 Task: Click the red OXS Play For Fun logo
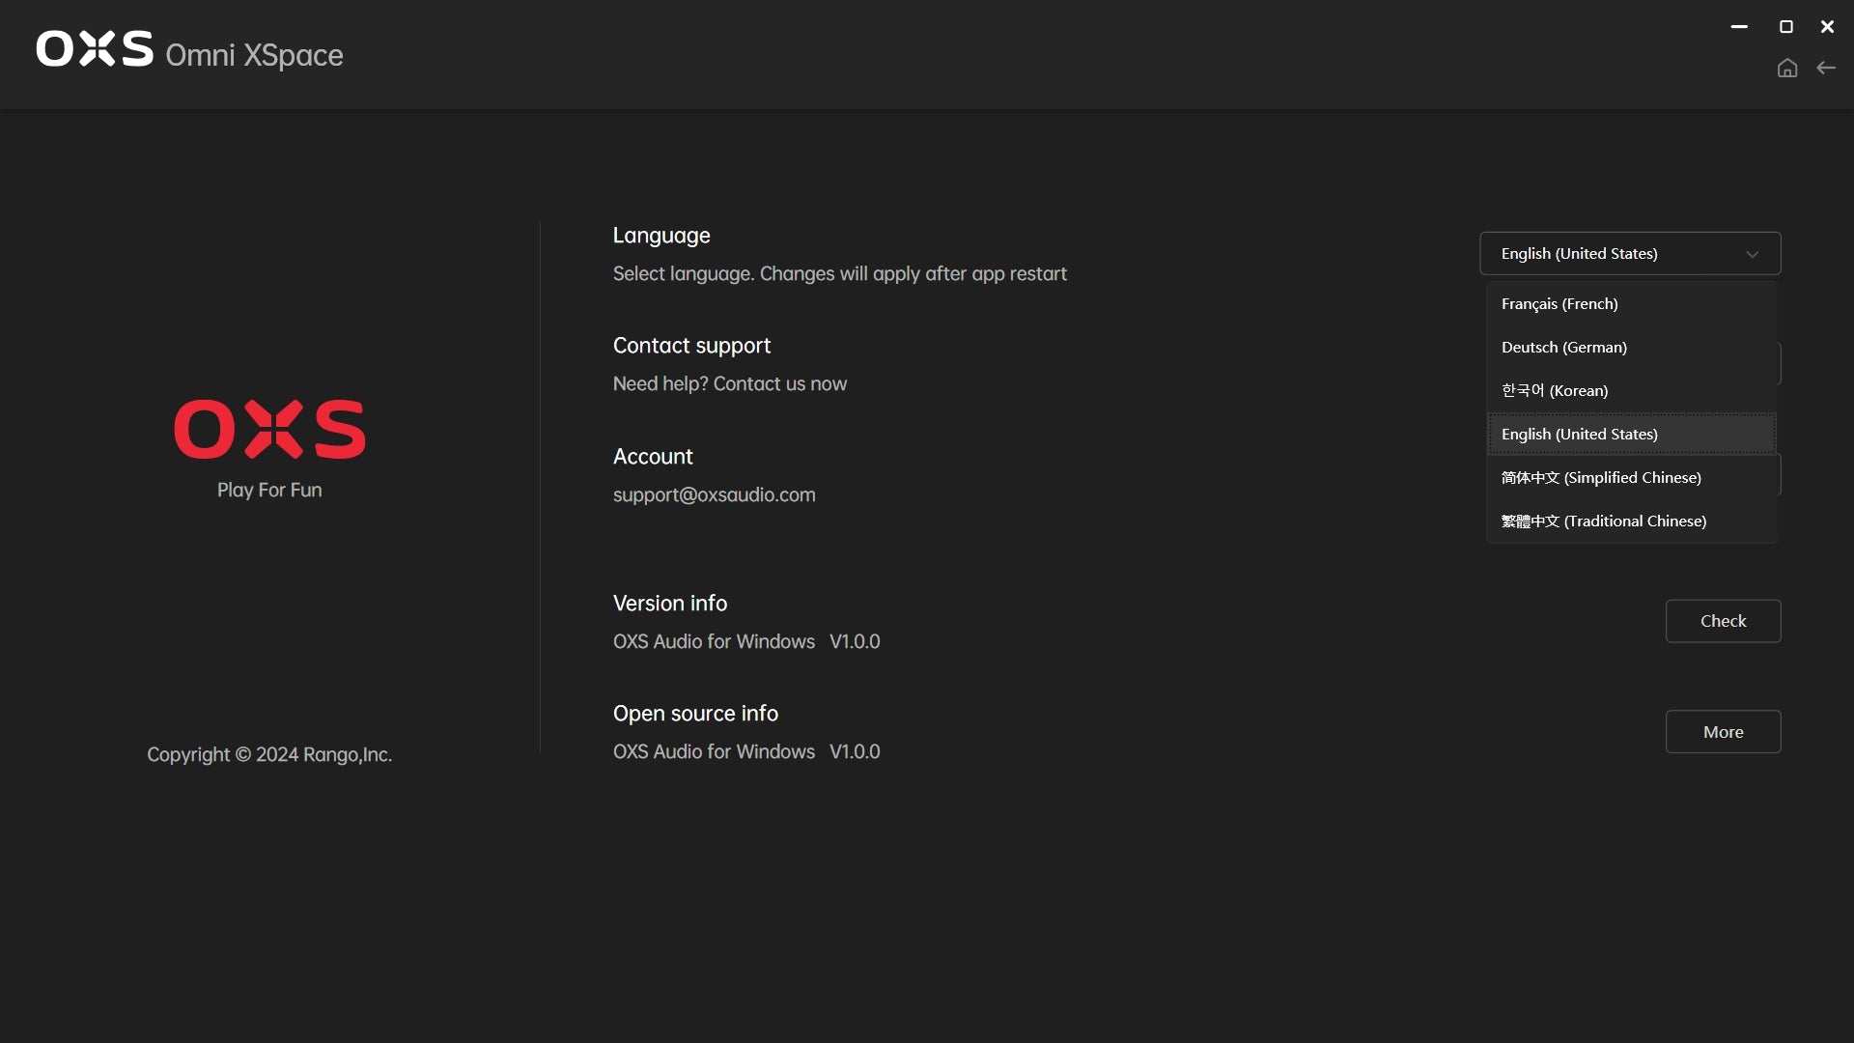coord(269,430)
